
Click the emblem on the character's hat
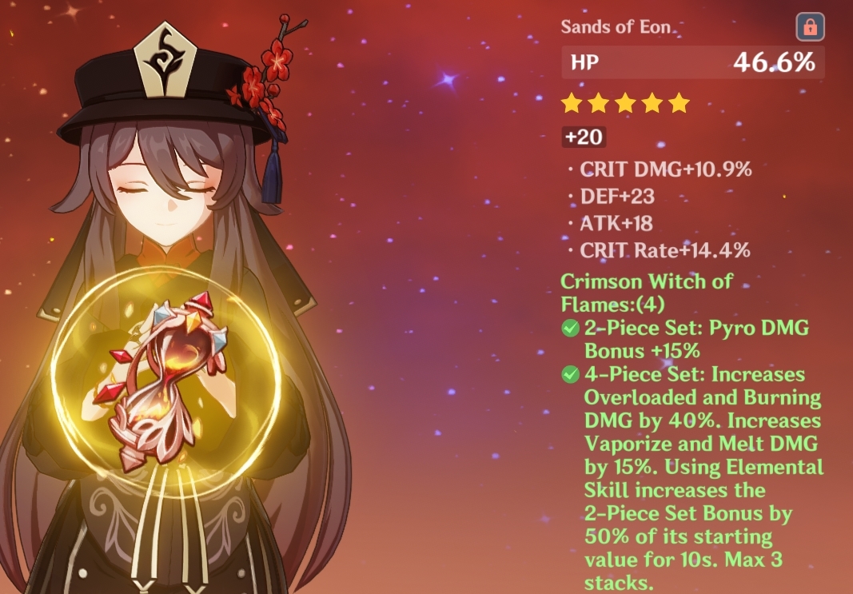click(165, 61)
